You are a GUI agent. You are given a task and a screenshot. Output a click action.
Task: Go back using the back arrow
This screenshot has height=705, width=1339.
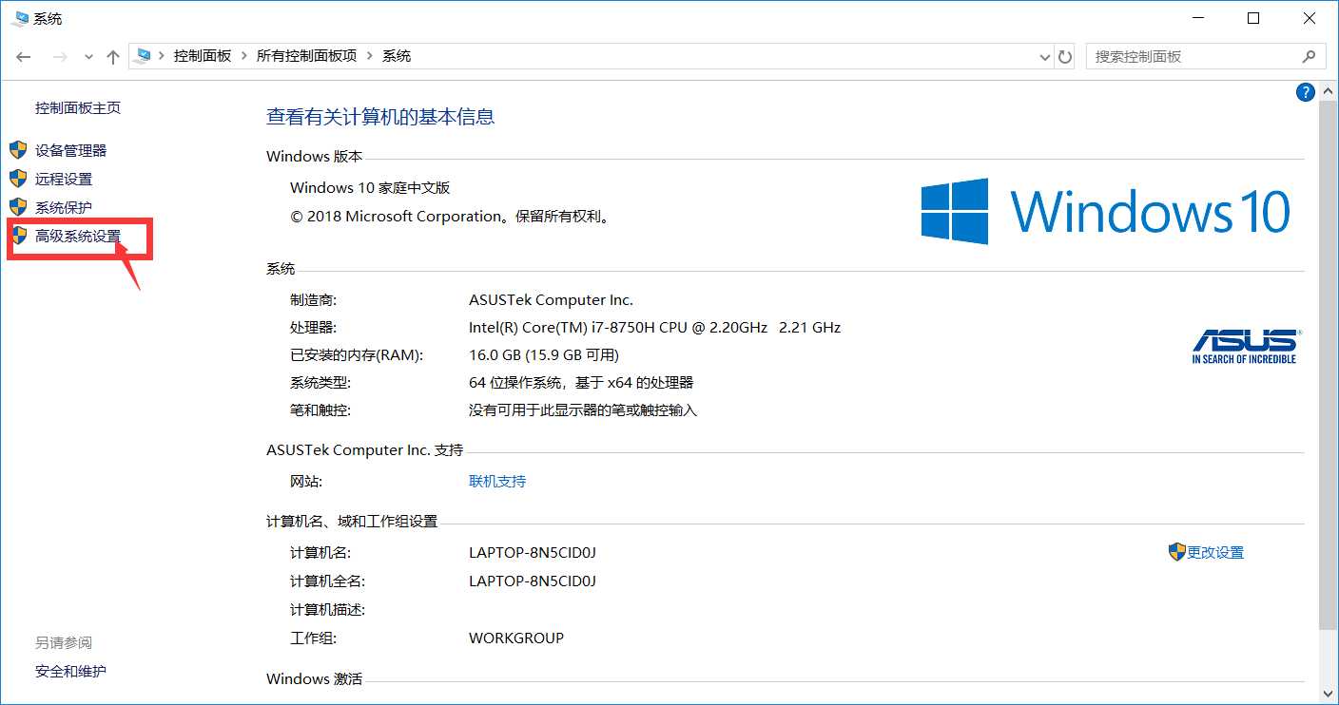point(24,57)
